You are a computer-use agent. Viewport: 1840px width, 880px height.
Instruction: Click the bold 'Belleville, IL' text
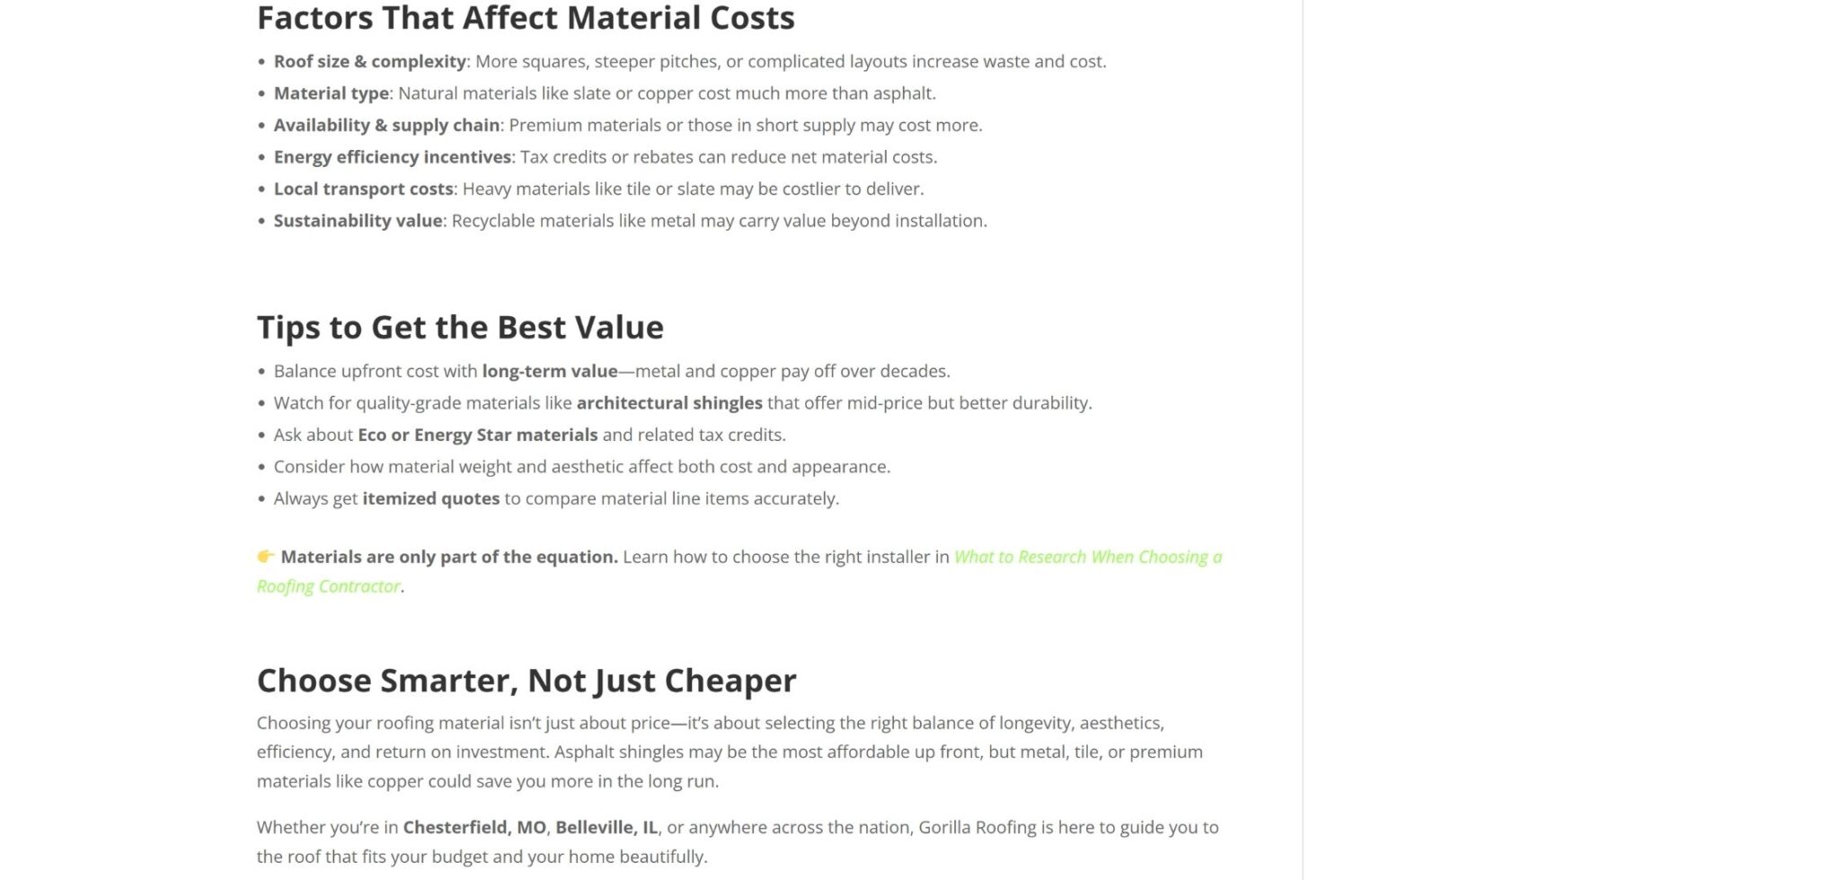(x=606, y=828)
